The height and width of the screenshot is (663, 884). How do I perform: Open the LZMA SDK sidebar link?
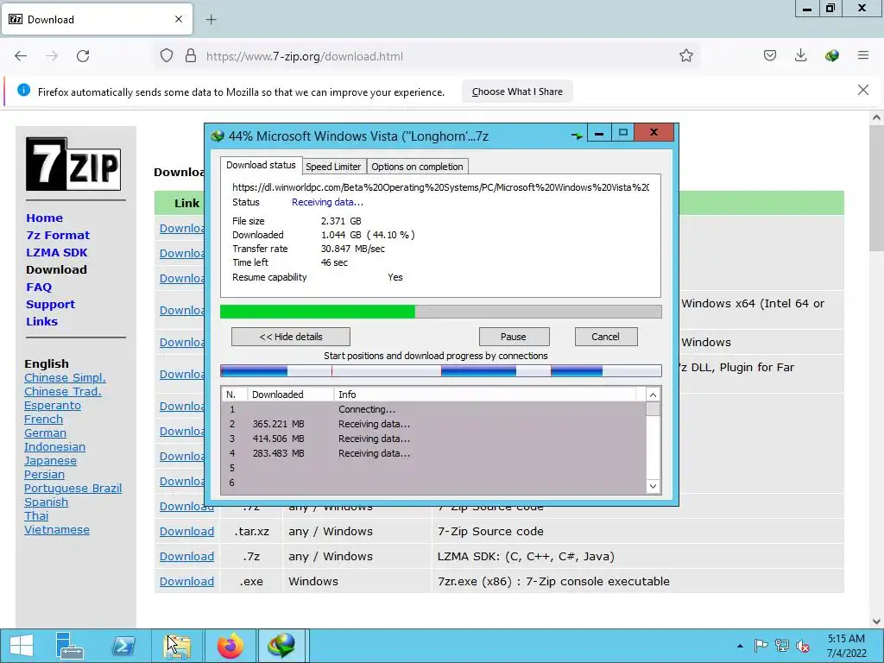click(57, 253)
